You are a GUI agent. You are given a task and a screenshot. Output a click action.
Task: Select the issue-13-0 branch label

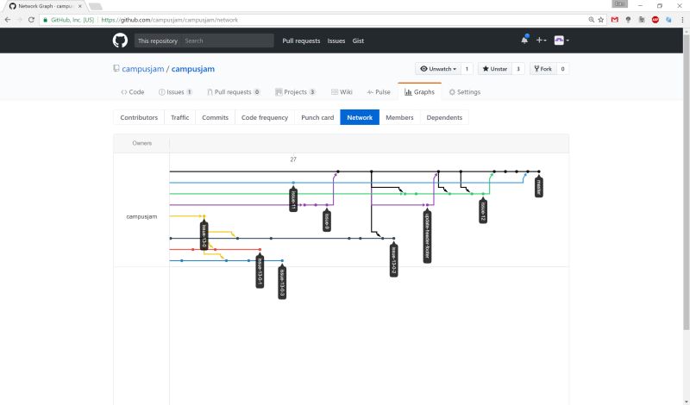(x=204, y=234)
